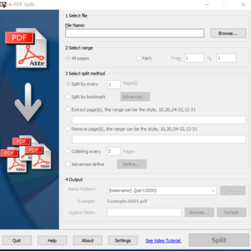Select the Advanced define radio button
Screen dimensions: 251x251
[x=68, y=164]
